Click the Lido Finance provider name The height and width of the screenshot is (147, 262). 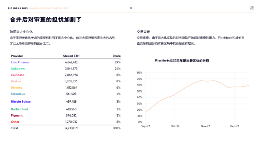pyautogui.click(x=20, y=62)
